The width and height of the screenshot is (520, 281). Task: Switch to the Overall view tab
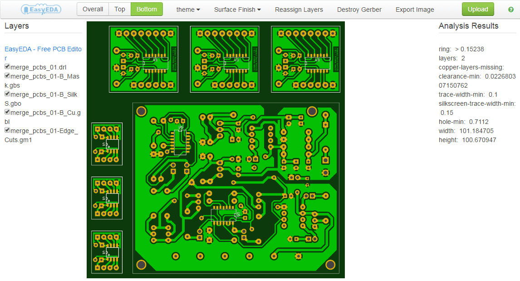pos(93,9)
